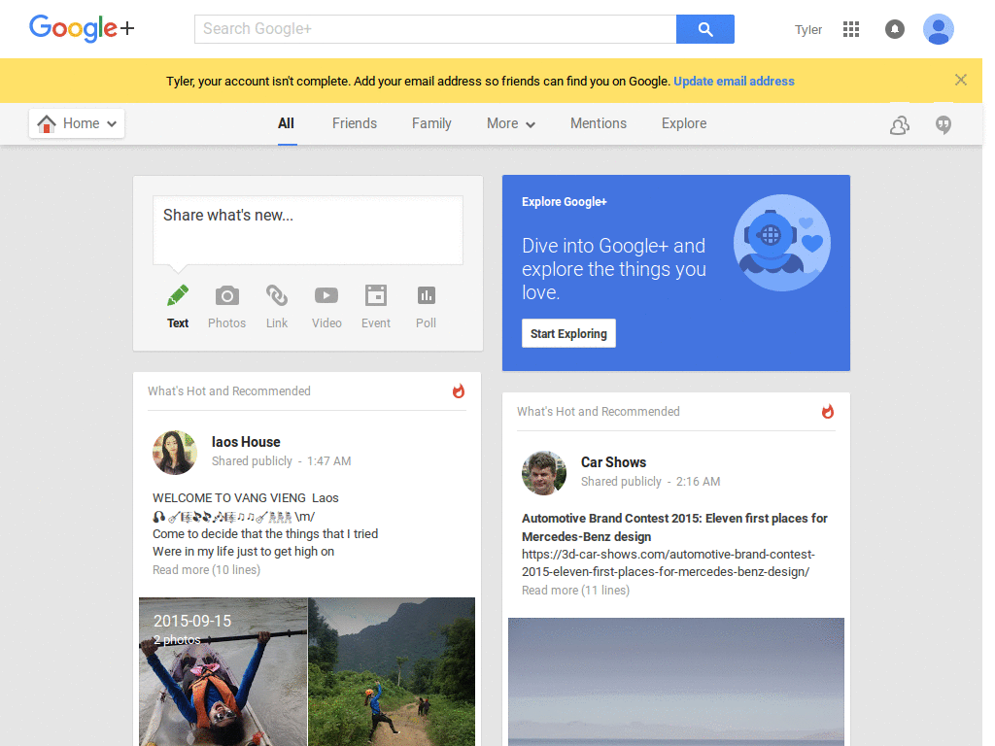This screenshot has width=995, height=746.
Task: Open laos House profile name
Action: click(246, 442)
